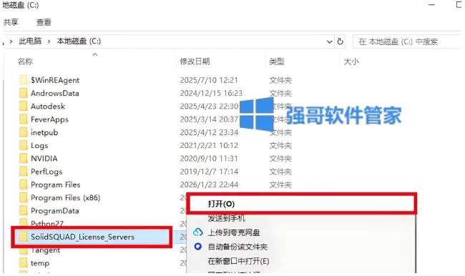Click the 2025/7/10 12:21 date cell
The image size is (465, 276).
coord(209,80)
